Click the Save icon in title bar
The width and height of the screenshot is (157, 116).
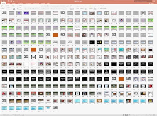click(x=11, y=1)
